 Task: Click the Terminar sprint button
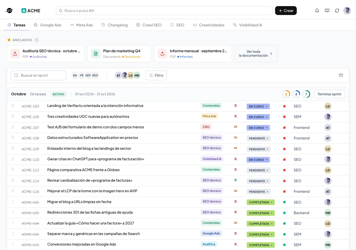pos(329,94)
